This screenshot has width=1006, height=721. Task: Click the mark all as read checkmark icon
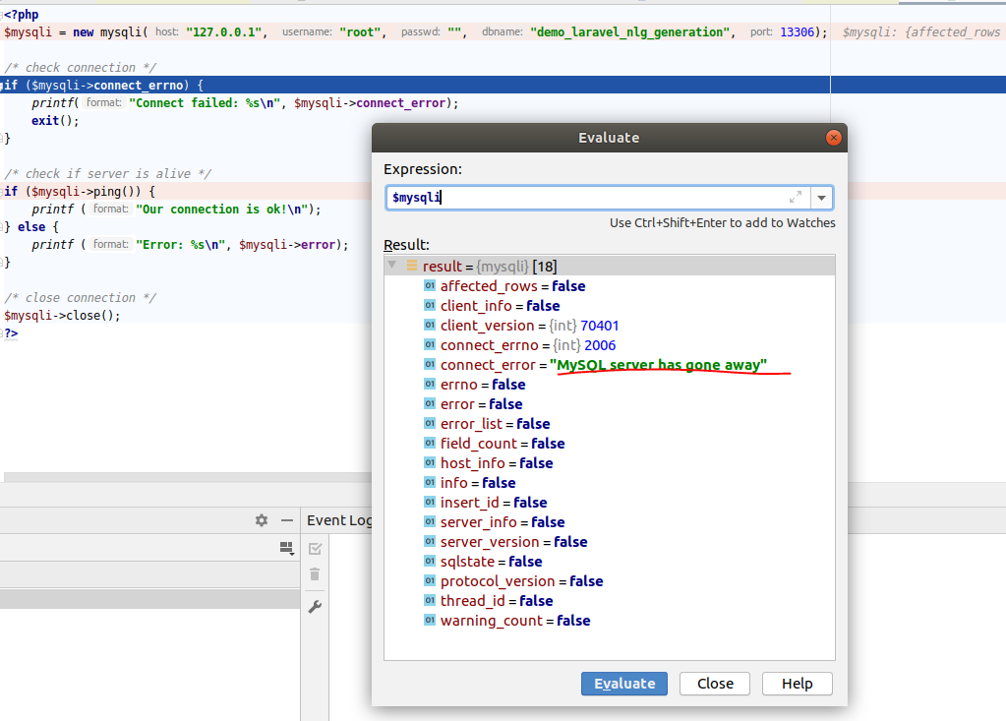point(316,548)
